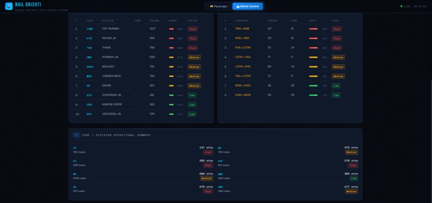Click the red load bar in KYN→CSTM row
432x203 pixels.
point(313,48)
